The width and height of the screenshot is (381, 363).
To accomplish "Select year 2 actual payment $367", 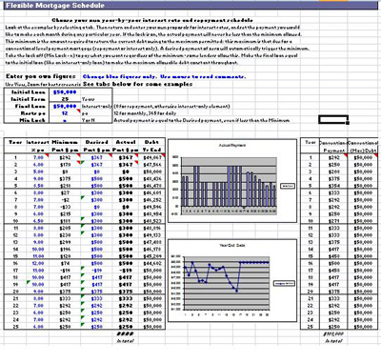I will 126,165.
